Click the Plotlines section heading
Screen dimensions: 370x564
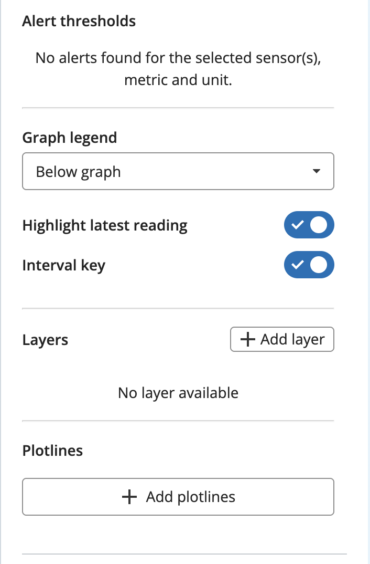click(x=52, y=451)
